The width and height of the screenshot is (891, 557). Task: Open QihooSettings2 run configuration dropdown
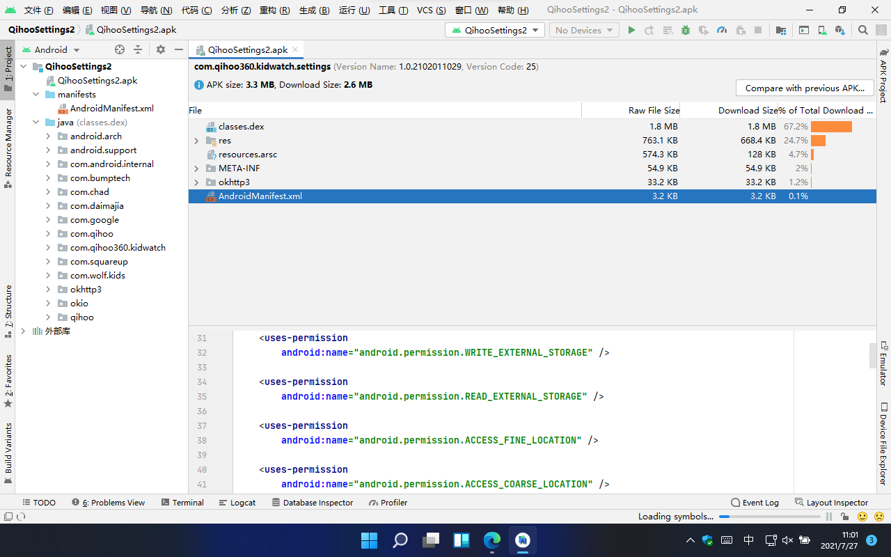(x=495, y=30)
